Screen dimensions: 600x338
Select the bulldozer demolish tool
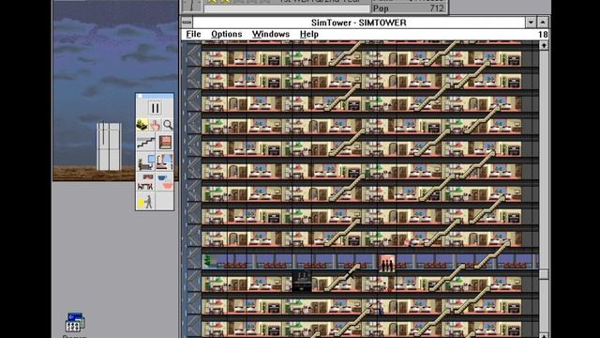pos(142,125)
